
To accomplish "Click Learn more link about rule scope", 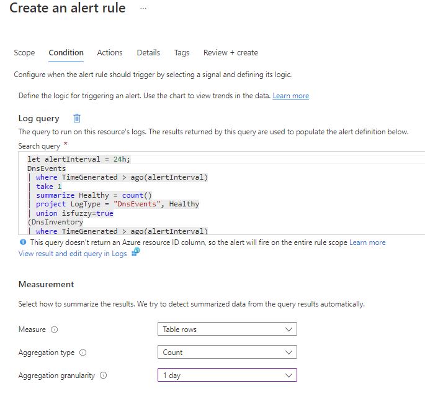I will point(367,242).
